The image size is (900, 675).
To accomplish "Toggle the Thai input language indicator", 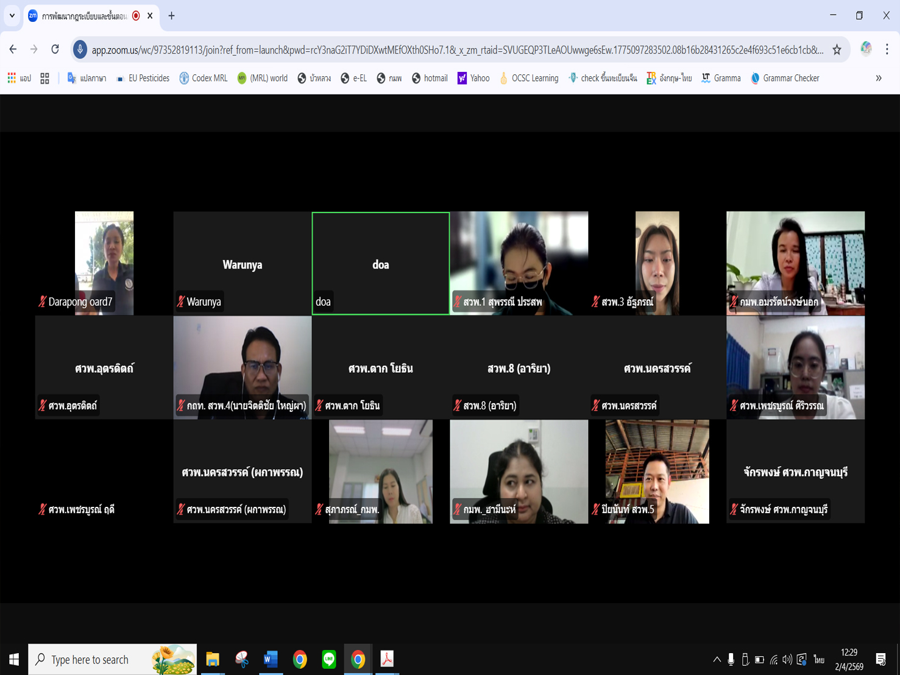I will tap(818, 659).
